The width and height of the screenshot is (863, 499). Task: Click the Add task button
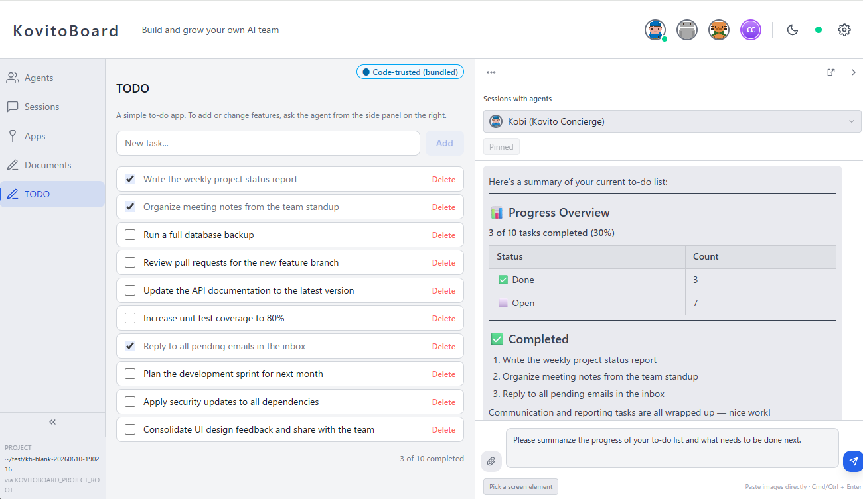coord(445,143)
